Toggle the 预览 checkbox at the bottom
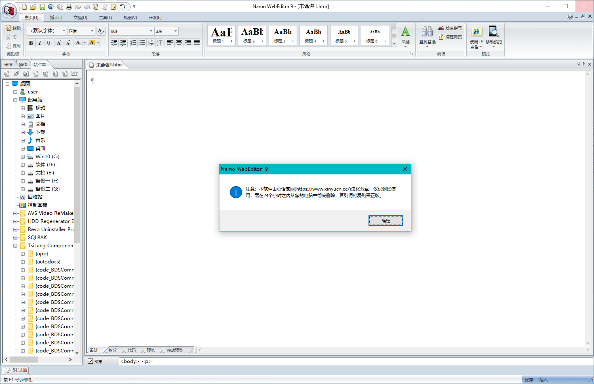The width and height of the screenshot is (594, 384). point(91,361)
